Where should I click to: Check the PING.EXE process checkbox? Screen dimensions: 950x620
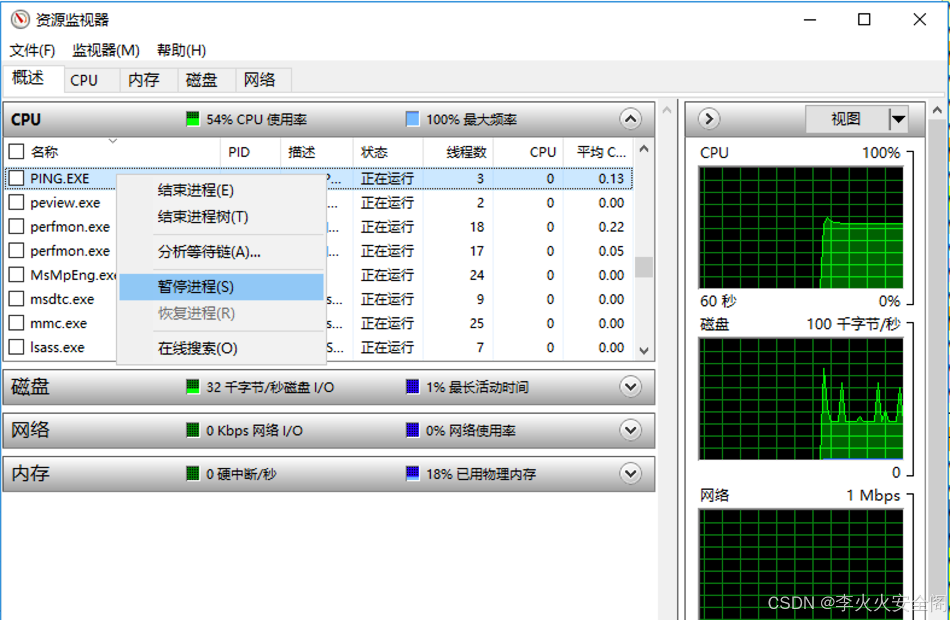(16, 178)
